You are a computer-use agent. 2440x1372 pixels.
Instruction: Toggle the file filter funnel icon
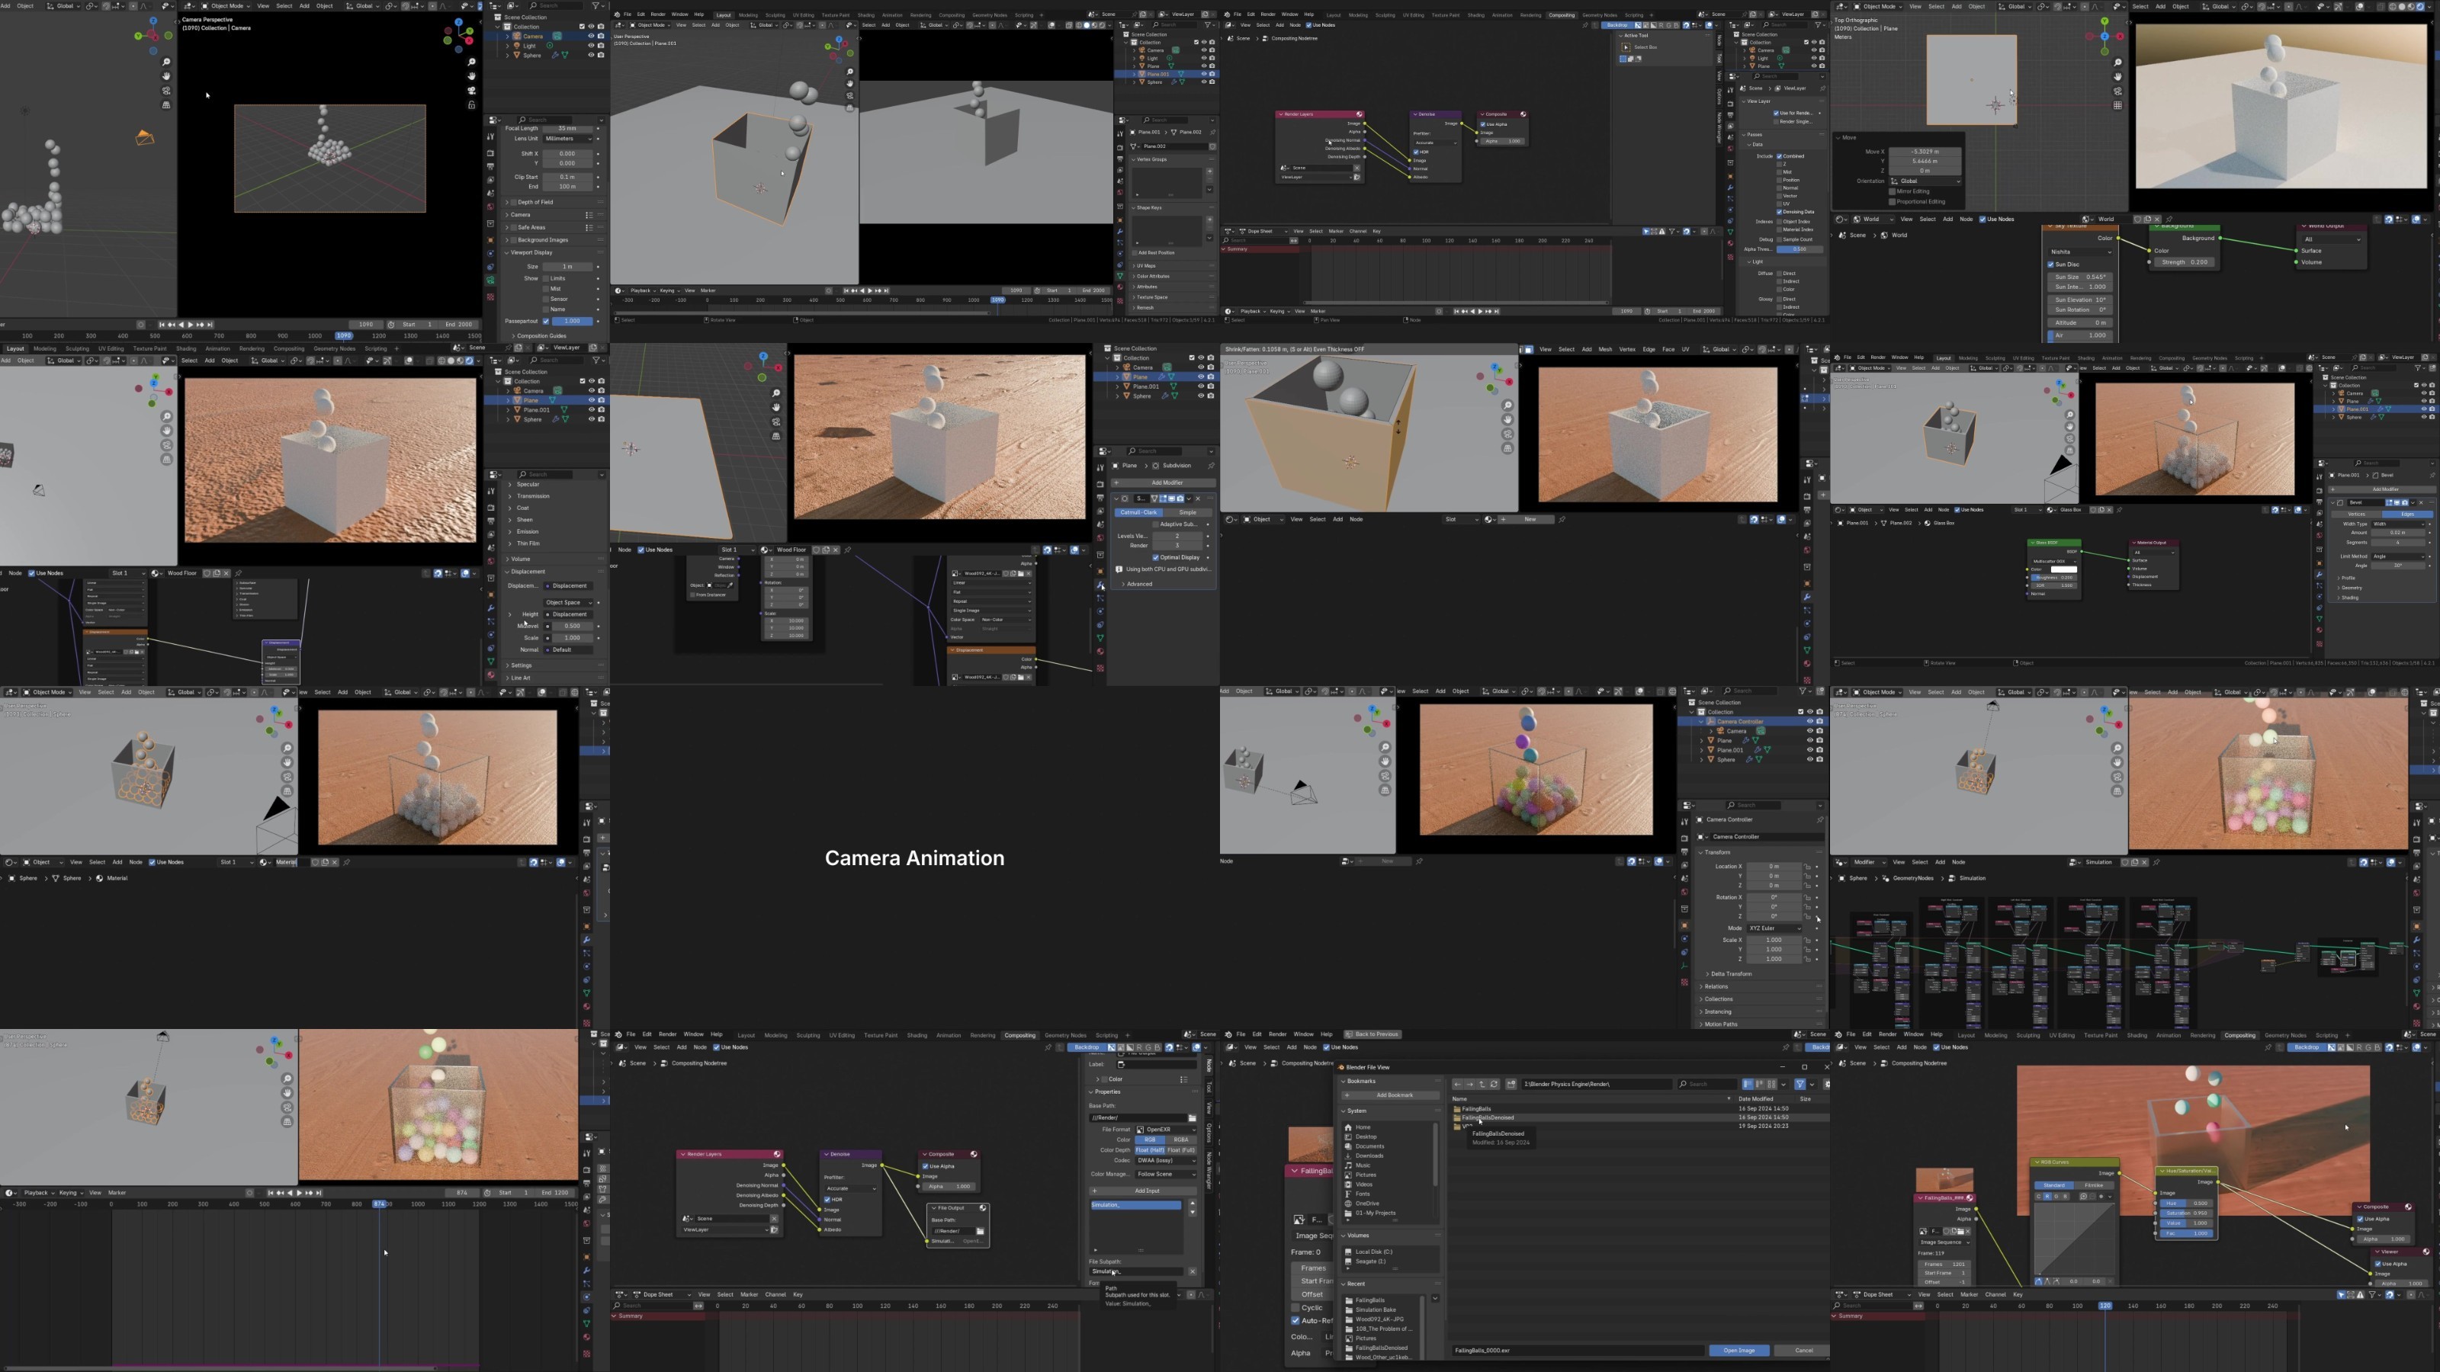1799,1085
